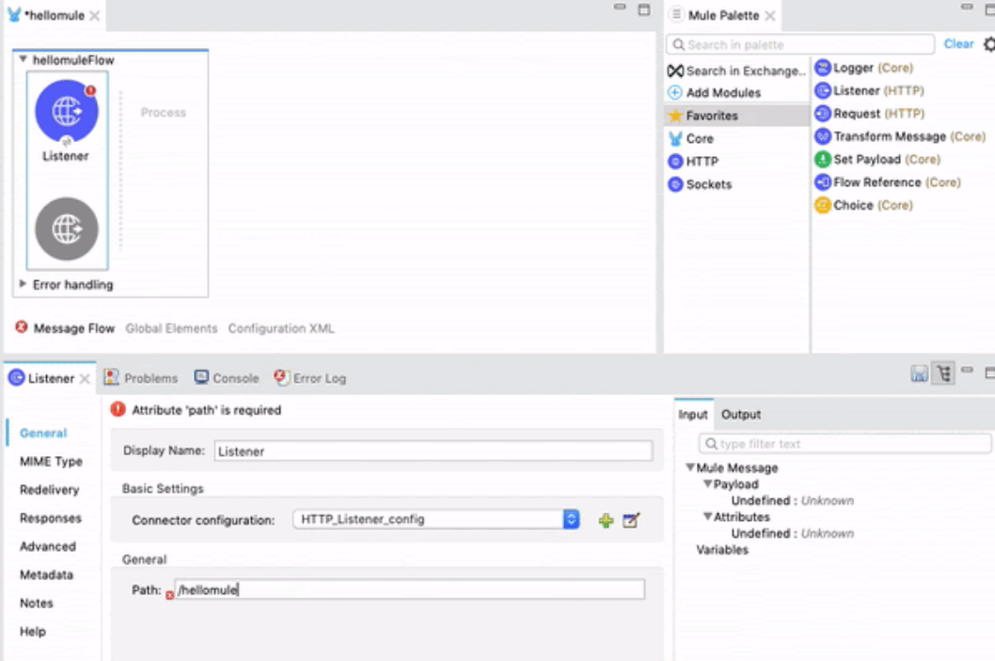Open the Output tab in metadata panel

741,415
